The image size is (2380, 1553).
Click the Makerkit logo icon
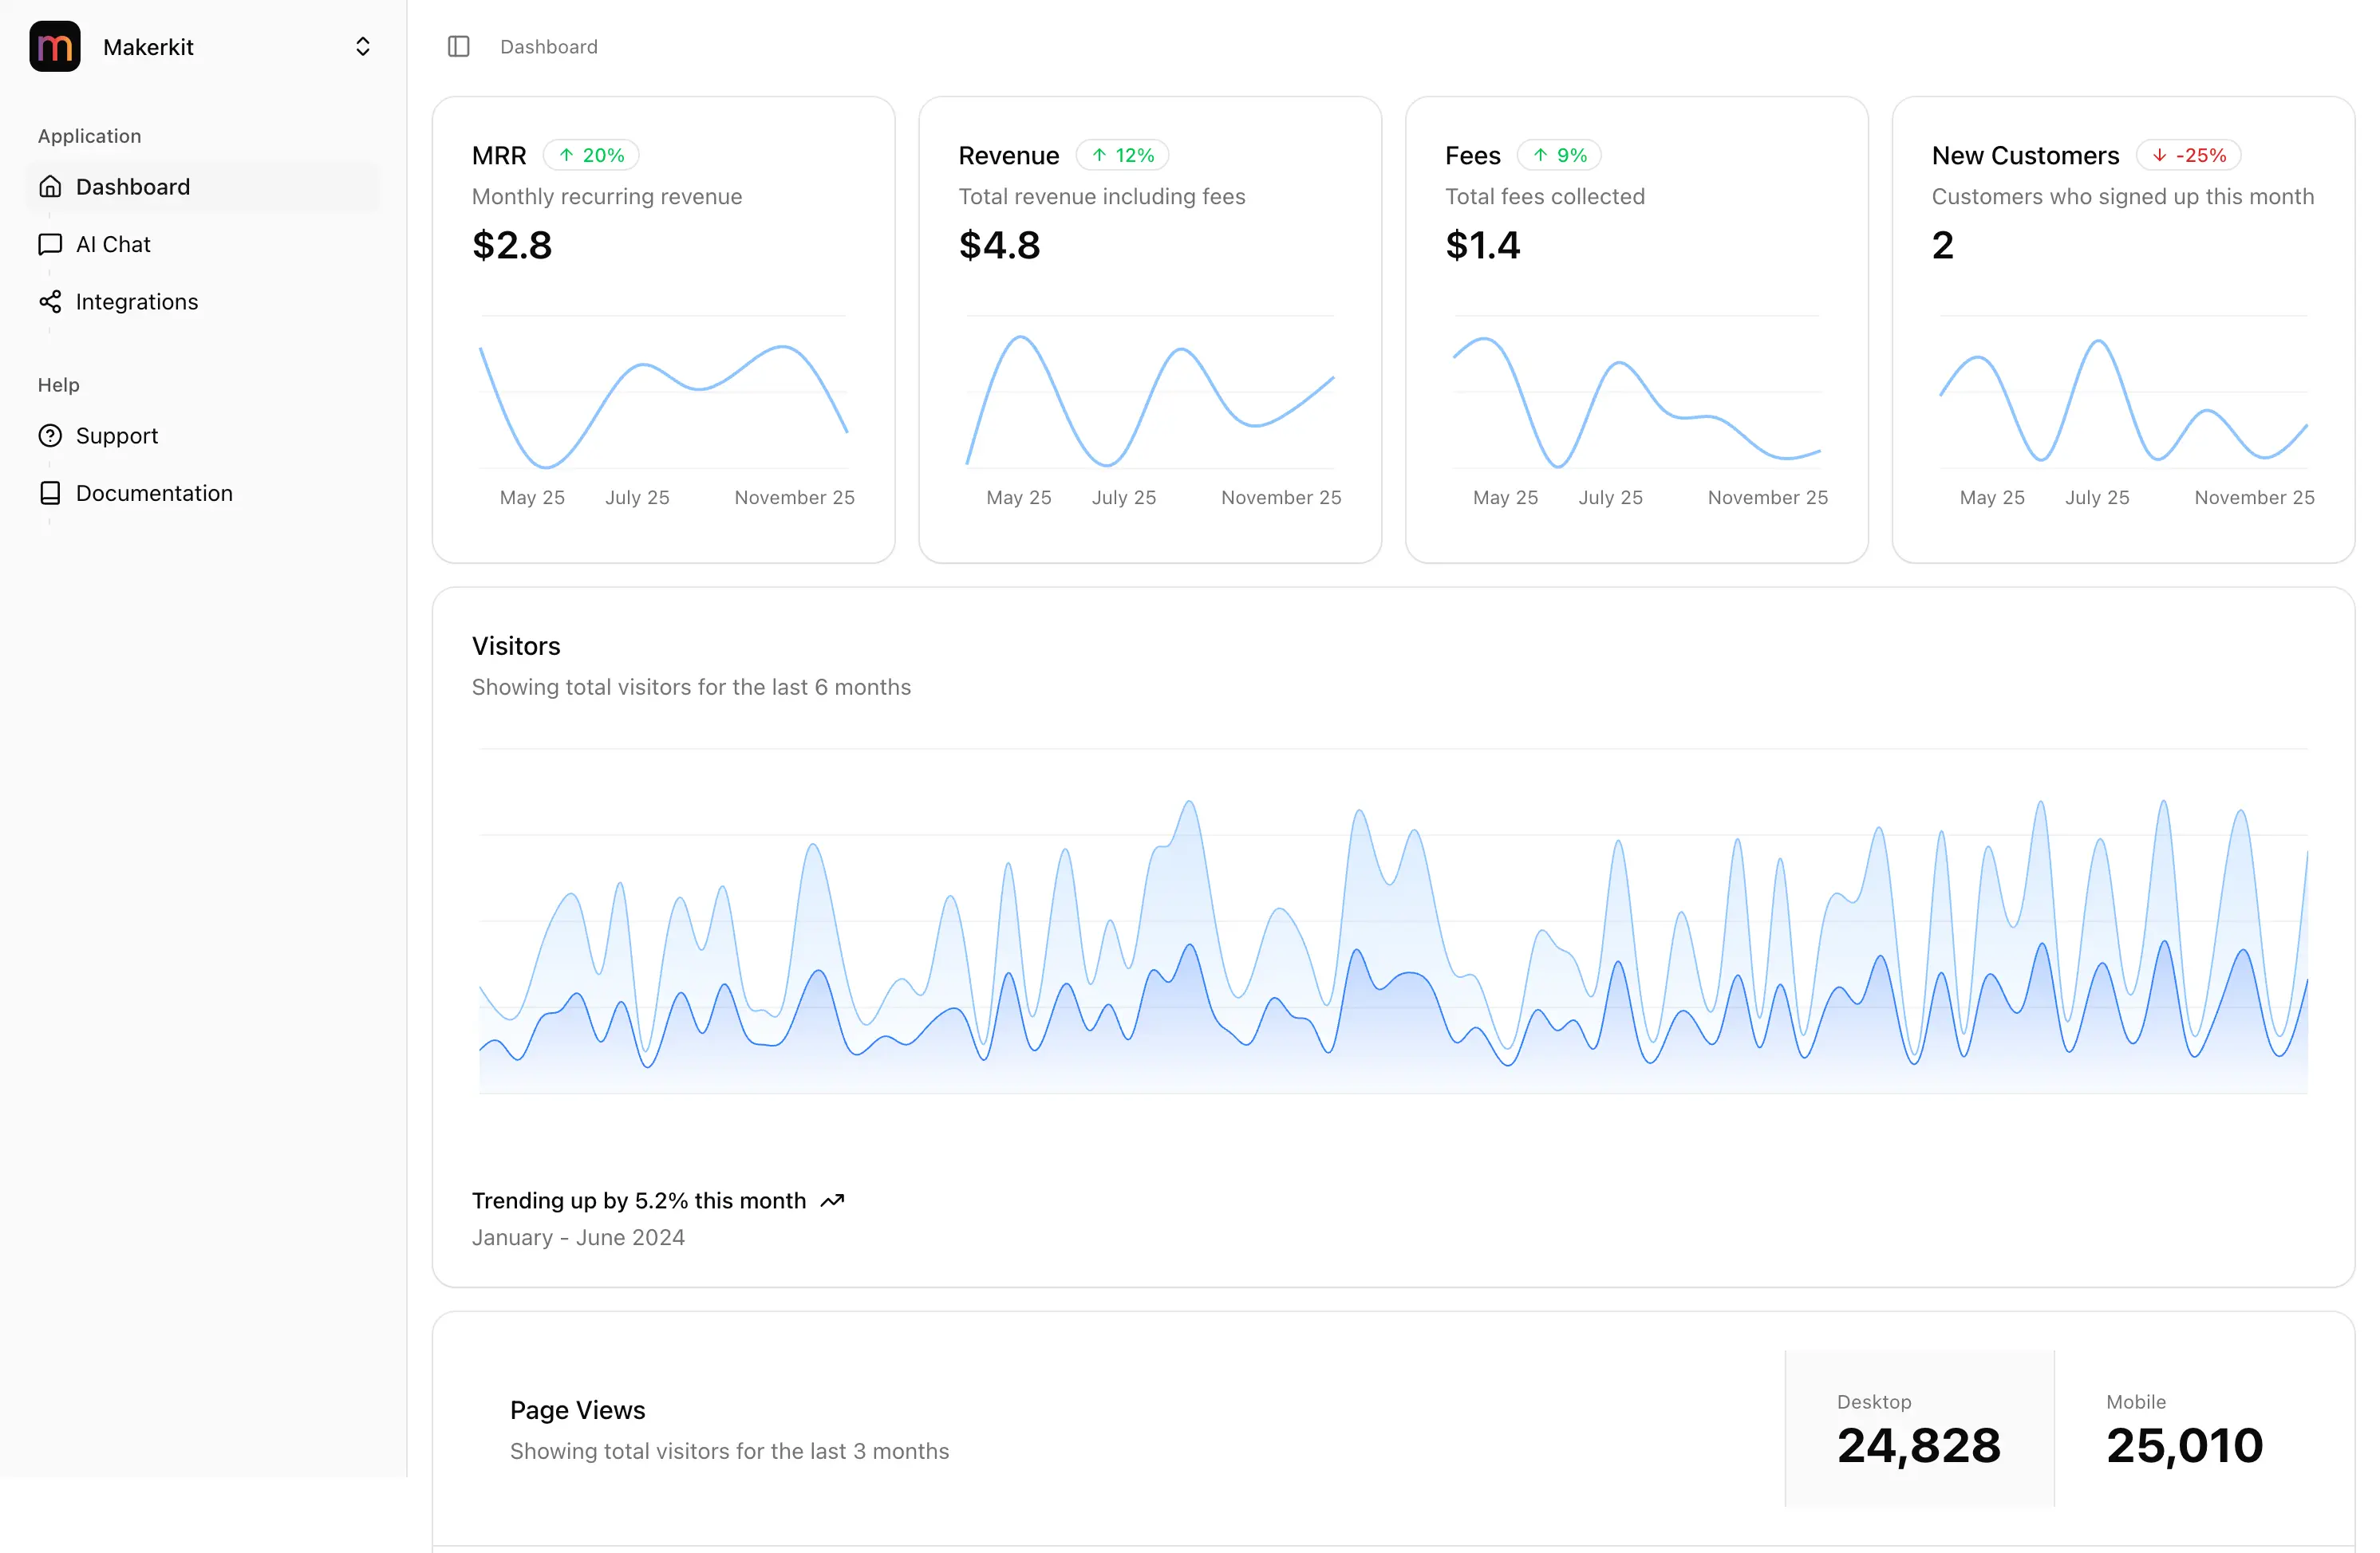(55, 47)
